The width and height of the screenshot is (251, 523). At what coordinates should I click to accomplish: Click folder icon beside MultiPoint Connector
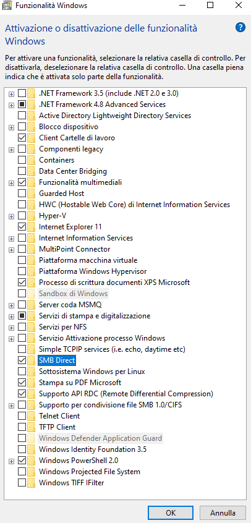[32, 249]
